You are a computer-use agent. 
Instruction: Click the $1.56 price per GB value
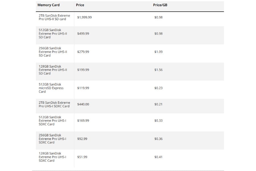coord(158,70)
